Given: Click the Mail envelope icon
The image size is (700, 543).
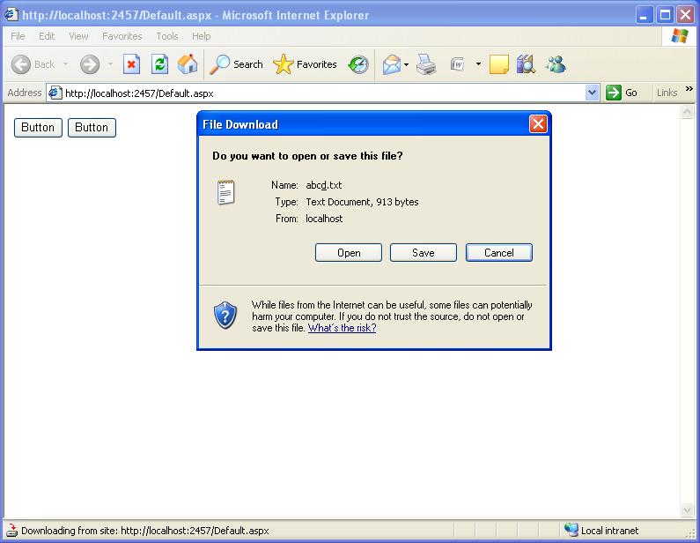Looking at the screenshot, I should pos(392,65).
